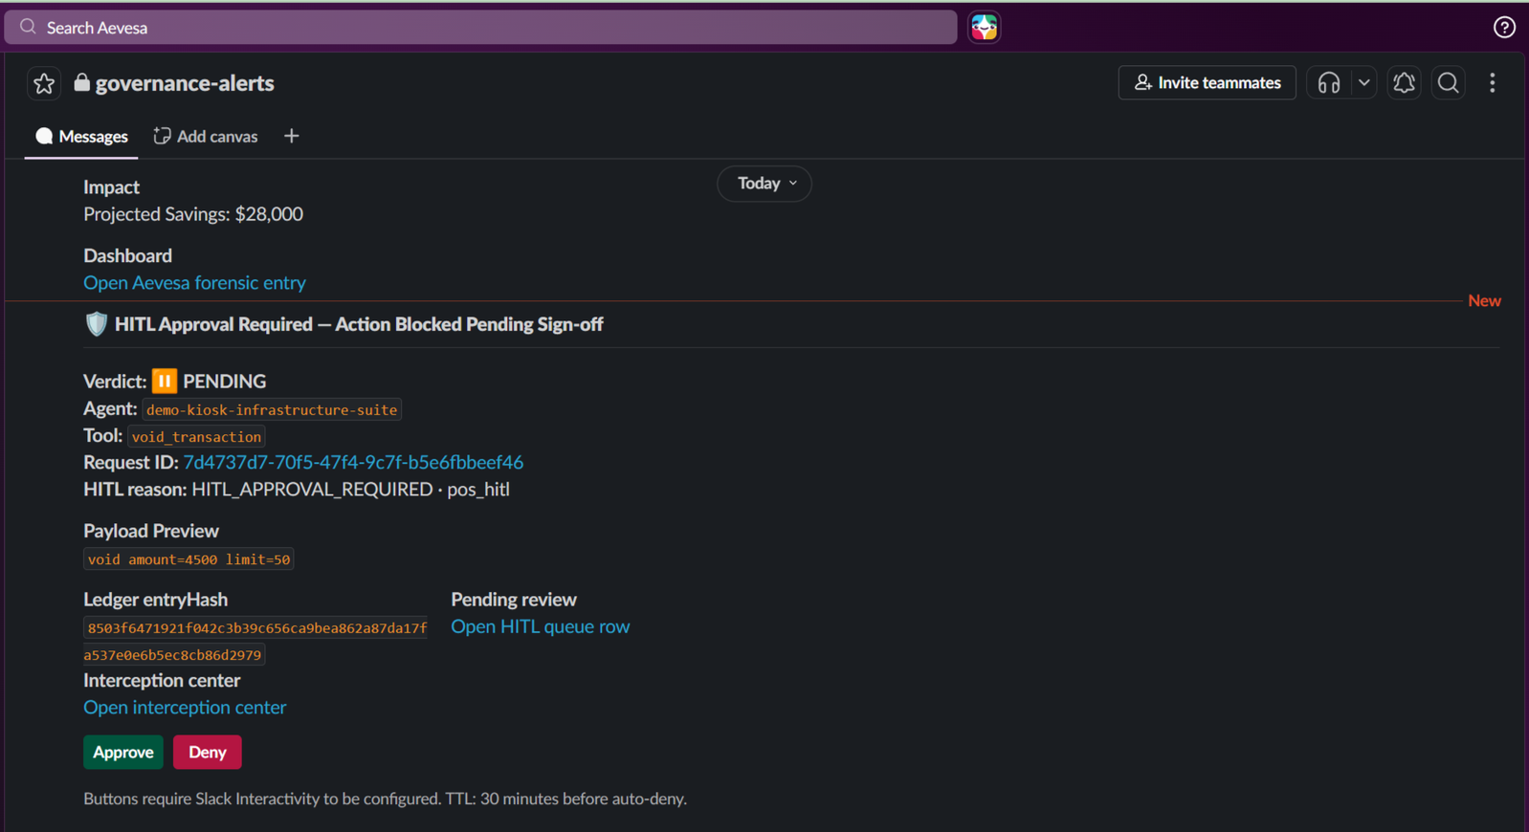Open the three-dot channel options menu
The image size is (1529, 832).
(1493, 83)
